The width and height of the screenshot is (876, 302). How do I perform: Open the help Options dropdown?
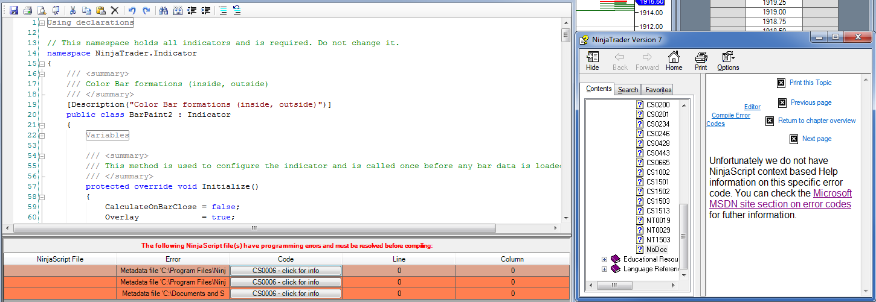[728, 61]
